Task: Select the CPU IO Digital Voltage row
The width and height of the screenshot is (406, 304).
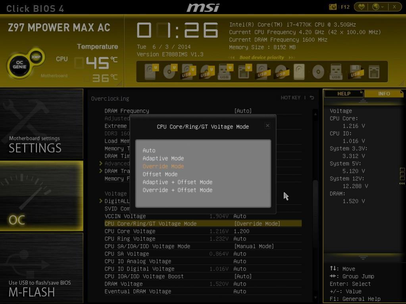Action: pyautogui.click(x=203, y=269)
